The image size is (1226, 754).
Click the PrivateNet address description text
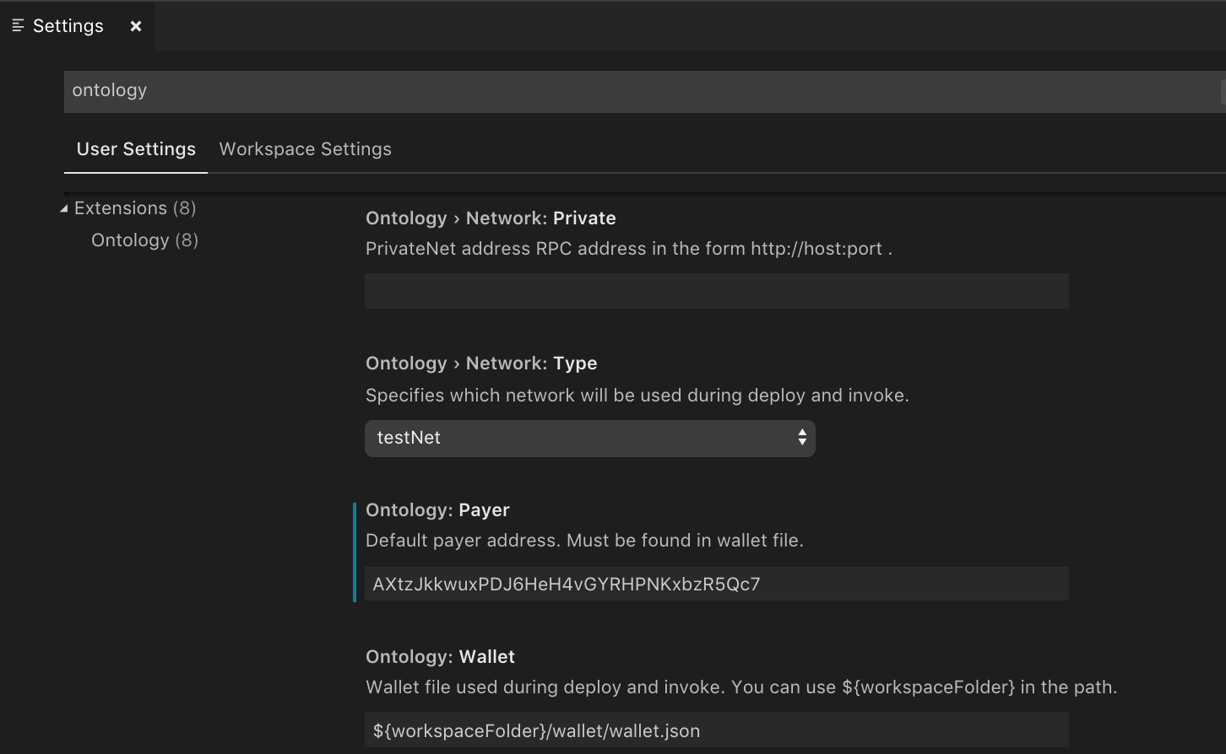pos(629,249)
